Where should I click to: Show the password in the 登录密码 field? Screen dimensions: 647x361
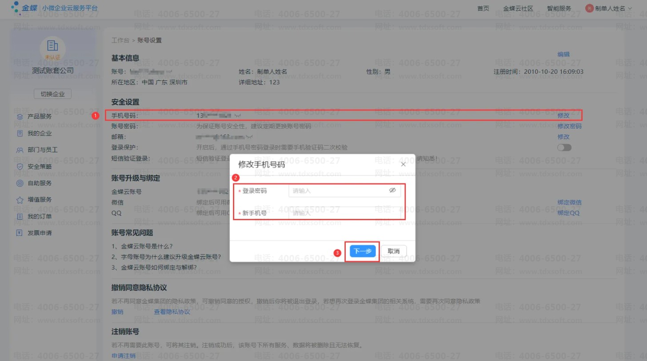(x=392, y=190)
